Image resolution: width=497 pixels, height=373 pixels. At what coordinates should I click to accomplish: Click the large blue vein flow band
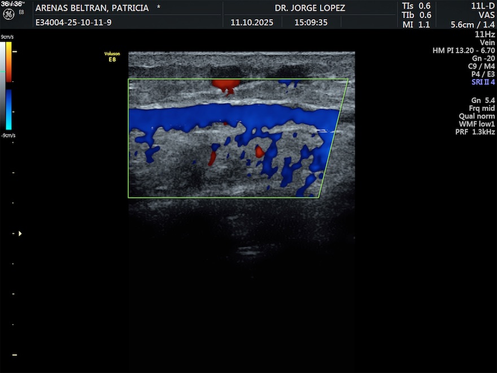tap(226, 117)
